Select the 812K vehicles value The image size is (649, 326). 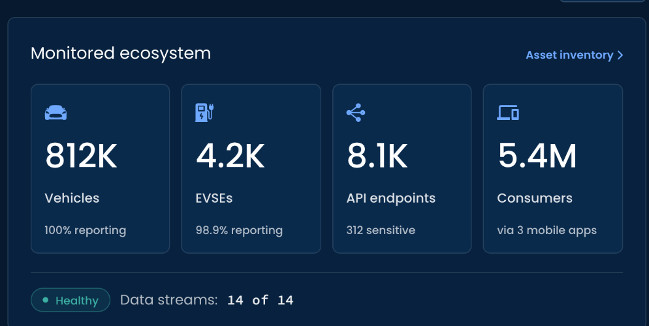[x=81, y=156]
